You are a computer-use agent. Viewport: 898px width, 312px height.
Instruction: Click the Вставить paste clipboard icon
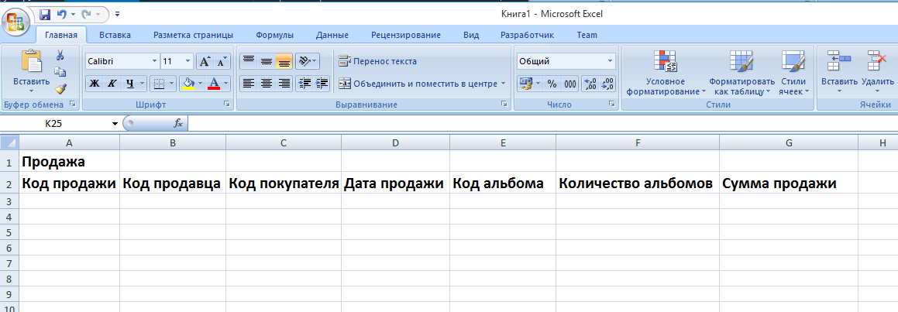(32, 61)
